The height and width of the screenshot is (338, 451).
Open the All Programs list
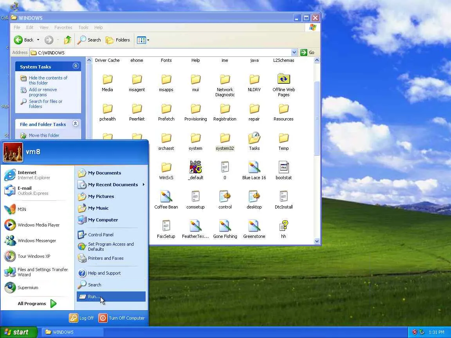point(37,304)
